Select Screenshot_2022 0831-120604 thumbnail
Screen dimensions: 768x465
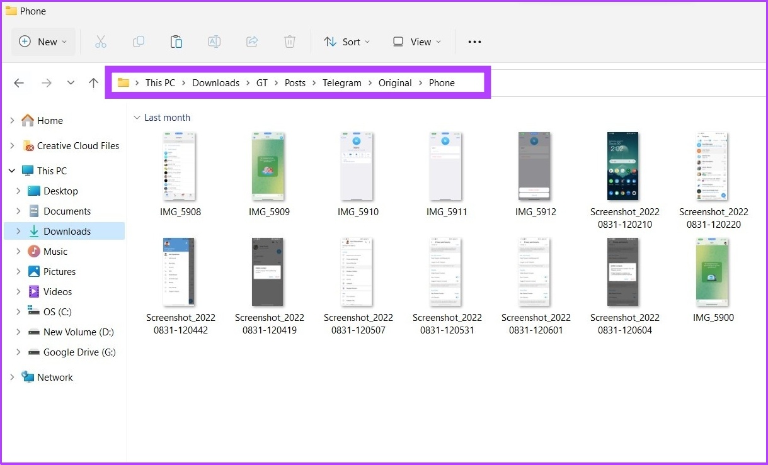pos(623,272)
